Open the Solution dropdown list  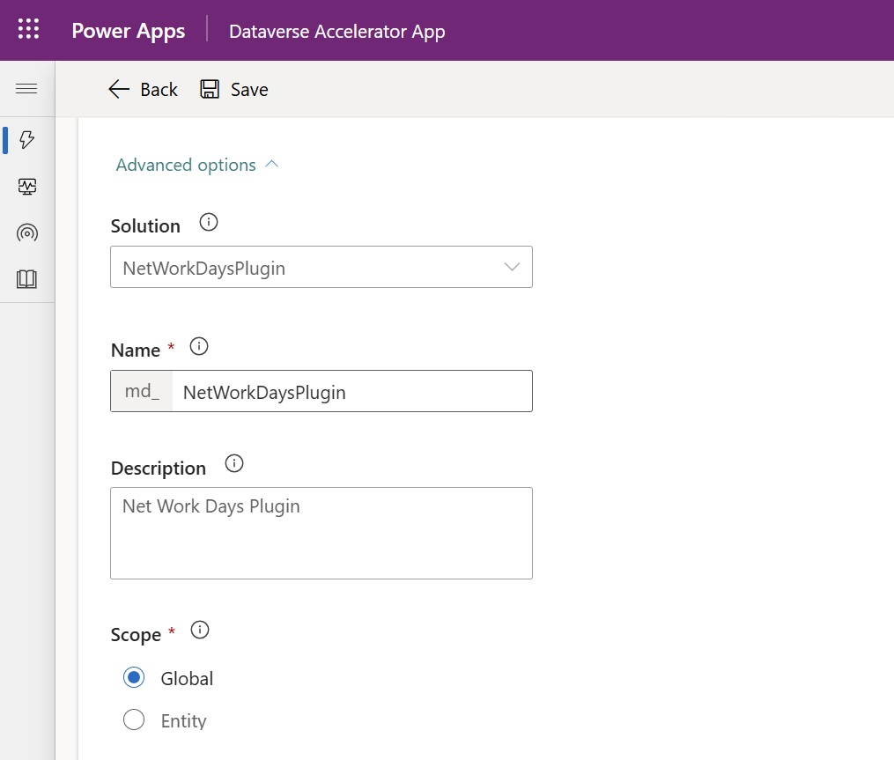(x=321, y=267)
